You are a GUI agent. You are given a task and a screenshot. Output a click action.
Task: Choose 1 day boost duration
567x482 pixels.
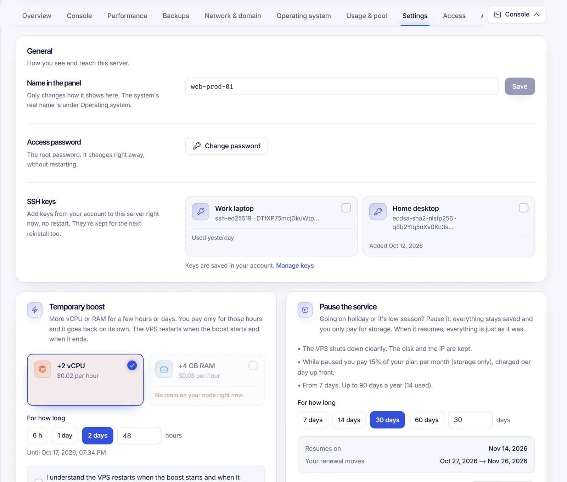[x=65, y=436]
